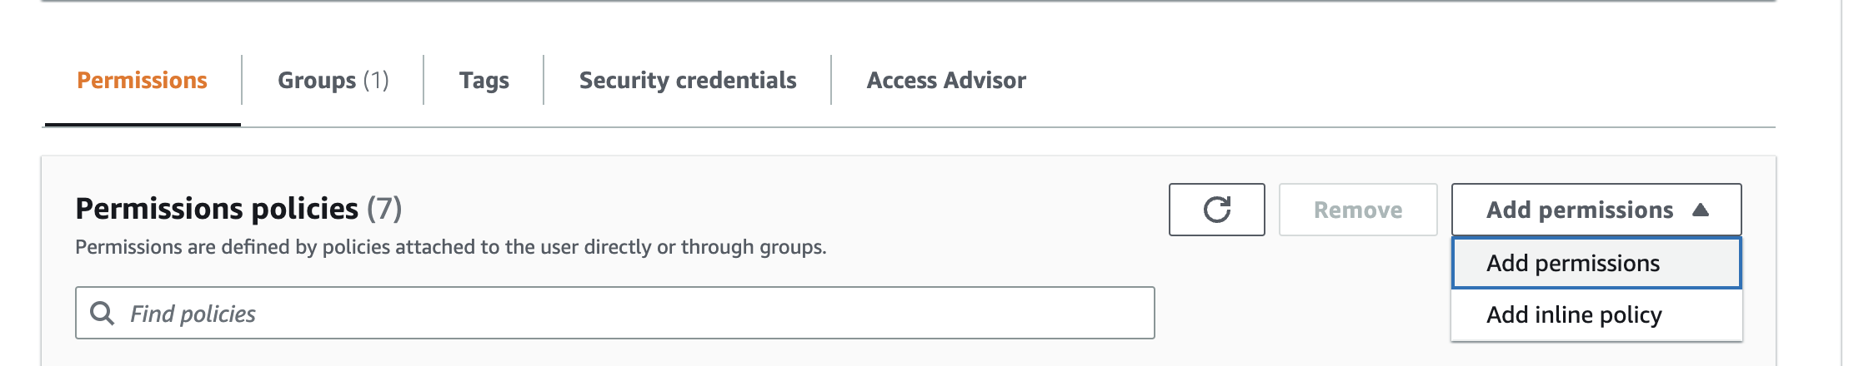This screenshot has height=366, width=1869.
Task: Switch to the Permissions tab
Action: point(142,81)
